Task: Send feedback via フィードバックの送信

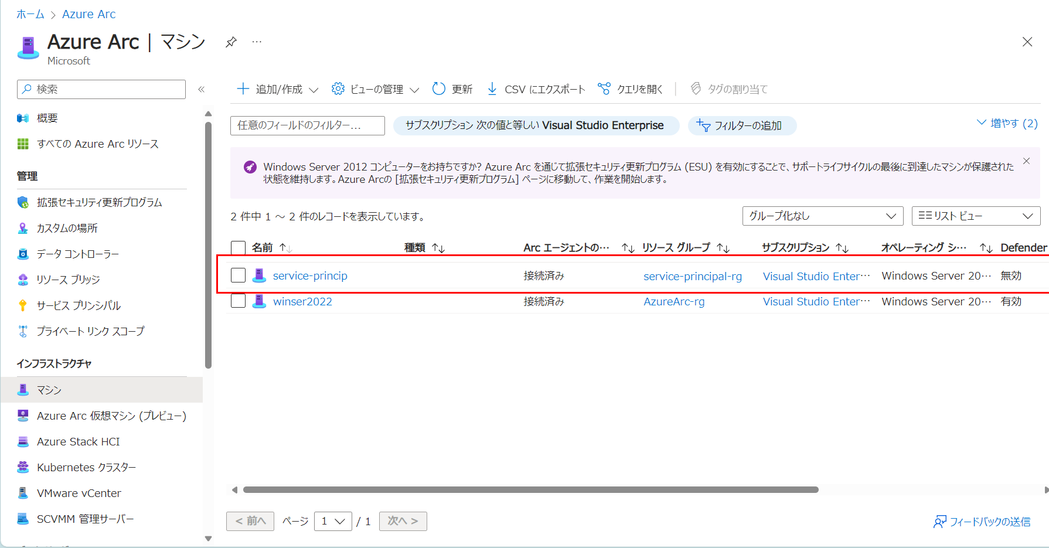Action: pyautogui.click(x=982, y=522)
